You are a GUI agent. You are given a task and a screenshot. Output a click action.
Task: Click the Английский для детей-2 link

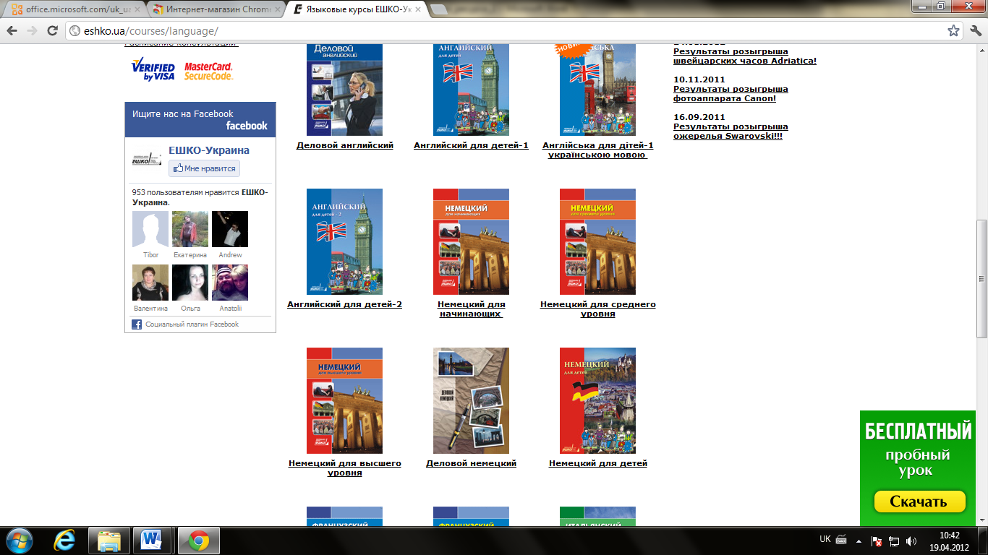point(344,304)
